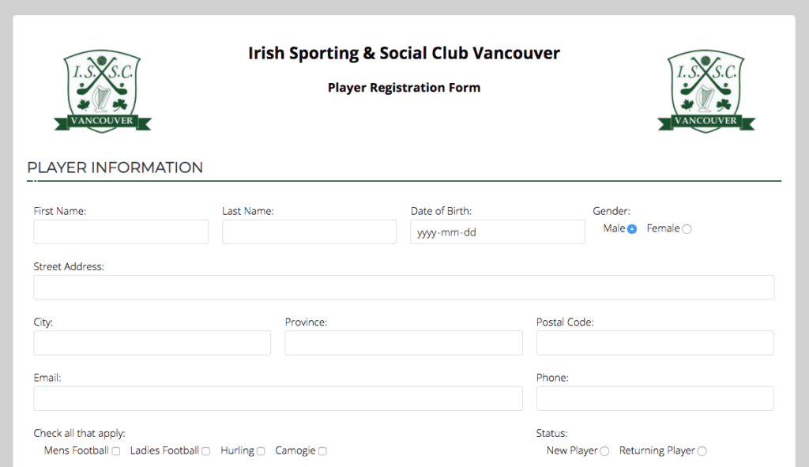Image resolution: width=809 pixels, height=467 pixels.
Task: Click the Player Registration Form heading
Action: [x=404, y=88]
